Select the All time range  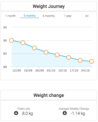(x=87, y=16)
